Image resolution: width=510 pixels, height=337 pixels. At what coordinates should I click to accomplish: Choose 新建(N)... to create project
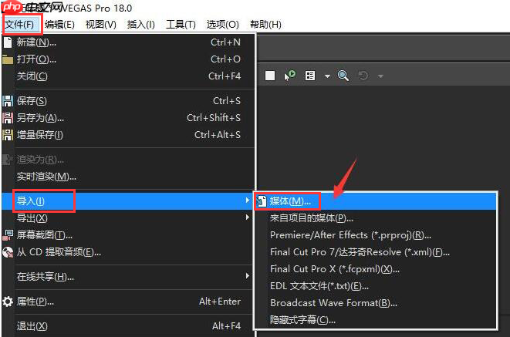[128, 42]
